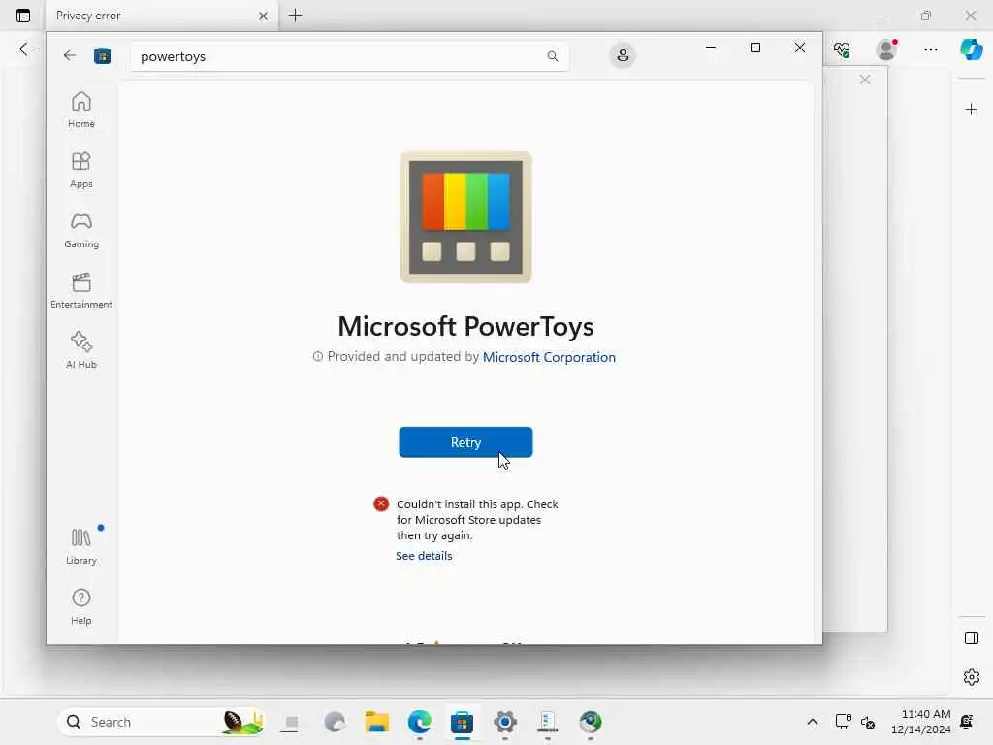
Task: Click muted volume tray icon
Action: [x=868, y=722]
